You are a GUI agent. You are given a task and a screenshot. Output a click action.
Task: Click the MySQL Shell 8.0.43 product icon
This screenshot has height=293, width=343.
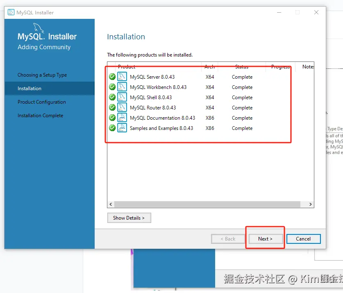(122, 97)
